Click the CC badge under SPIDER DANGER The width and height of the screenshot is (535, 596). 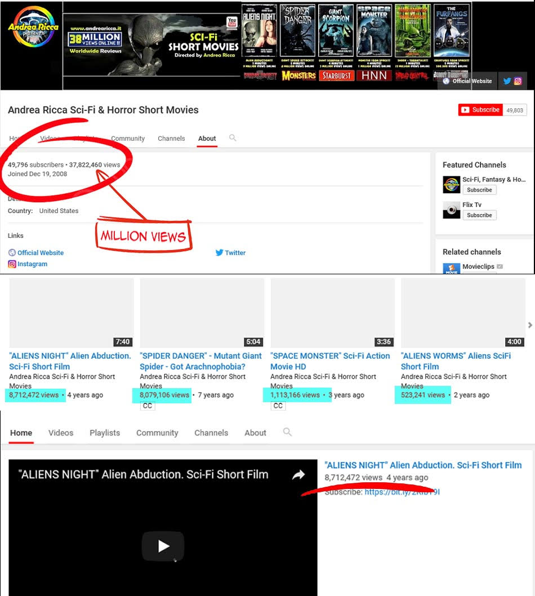point(148,406)
